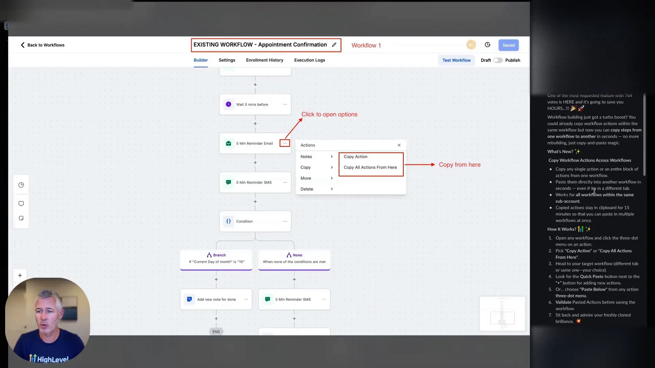
Task: Add step above the Condition node
Action: pyautogui.click(x=255, y=202)
